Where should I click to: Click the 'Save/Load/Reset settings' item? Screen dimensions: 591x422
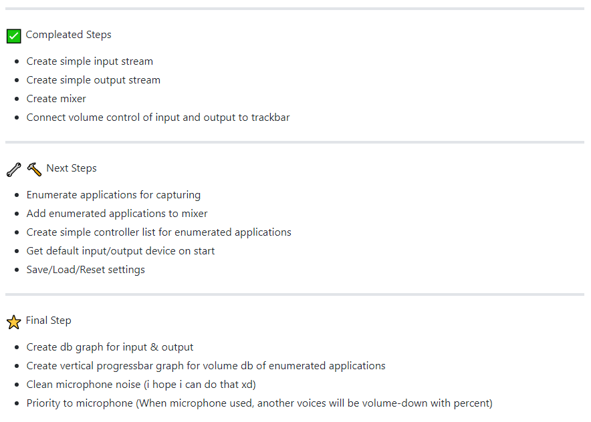[x=86, y=270]
